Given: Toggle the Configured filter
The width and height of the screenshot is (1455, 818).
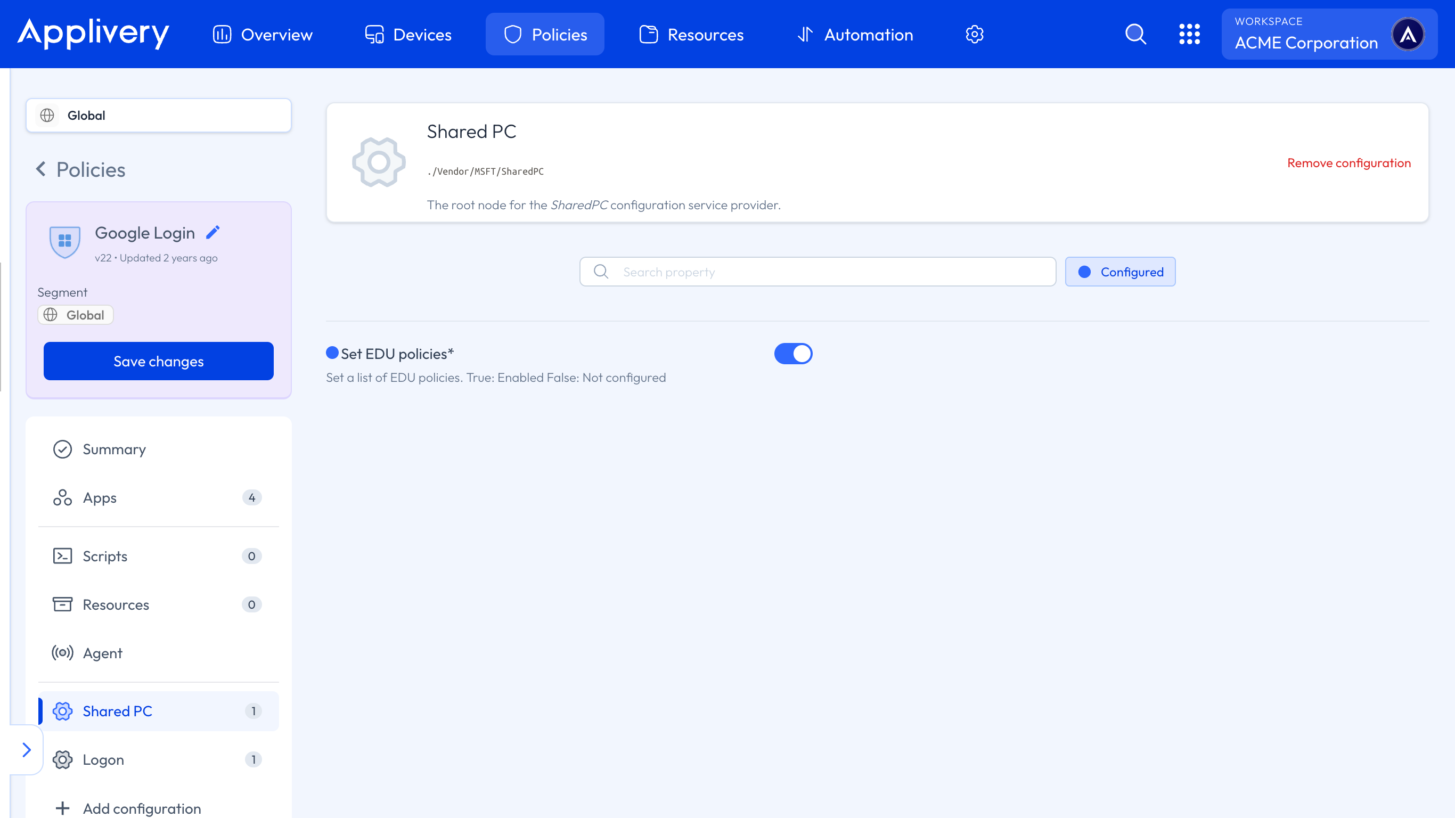Looking at the screenshot, I should coord(1120,271).
